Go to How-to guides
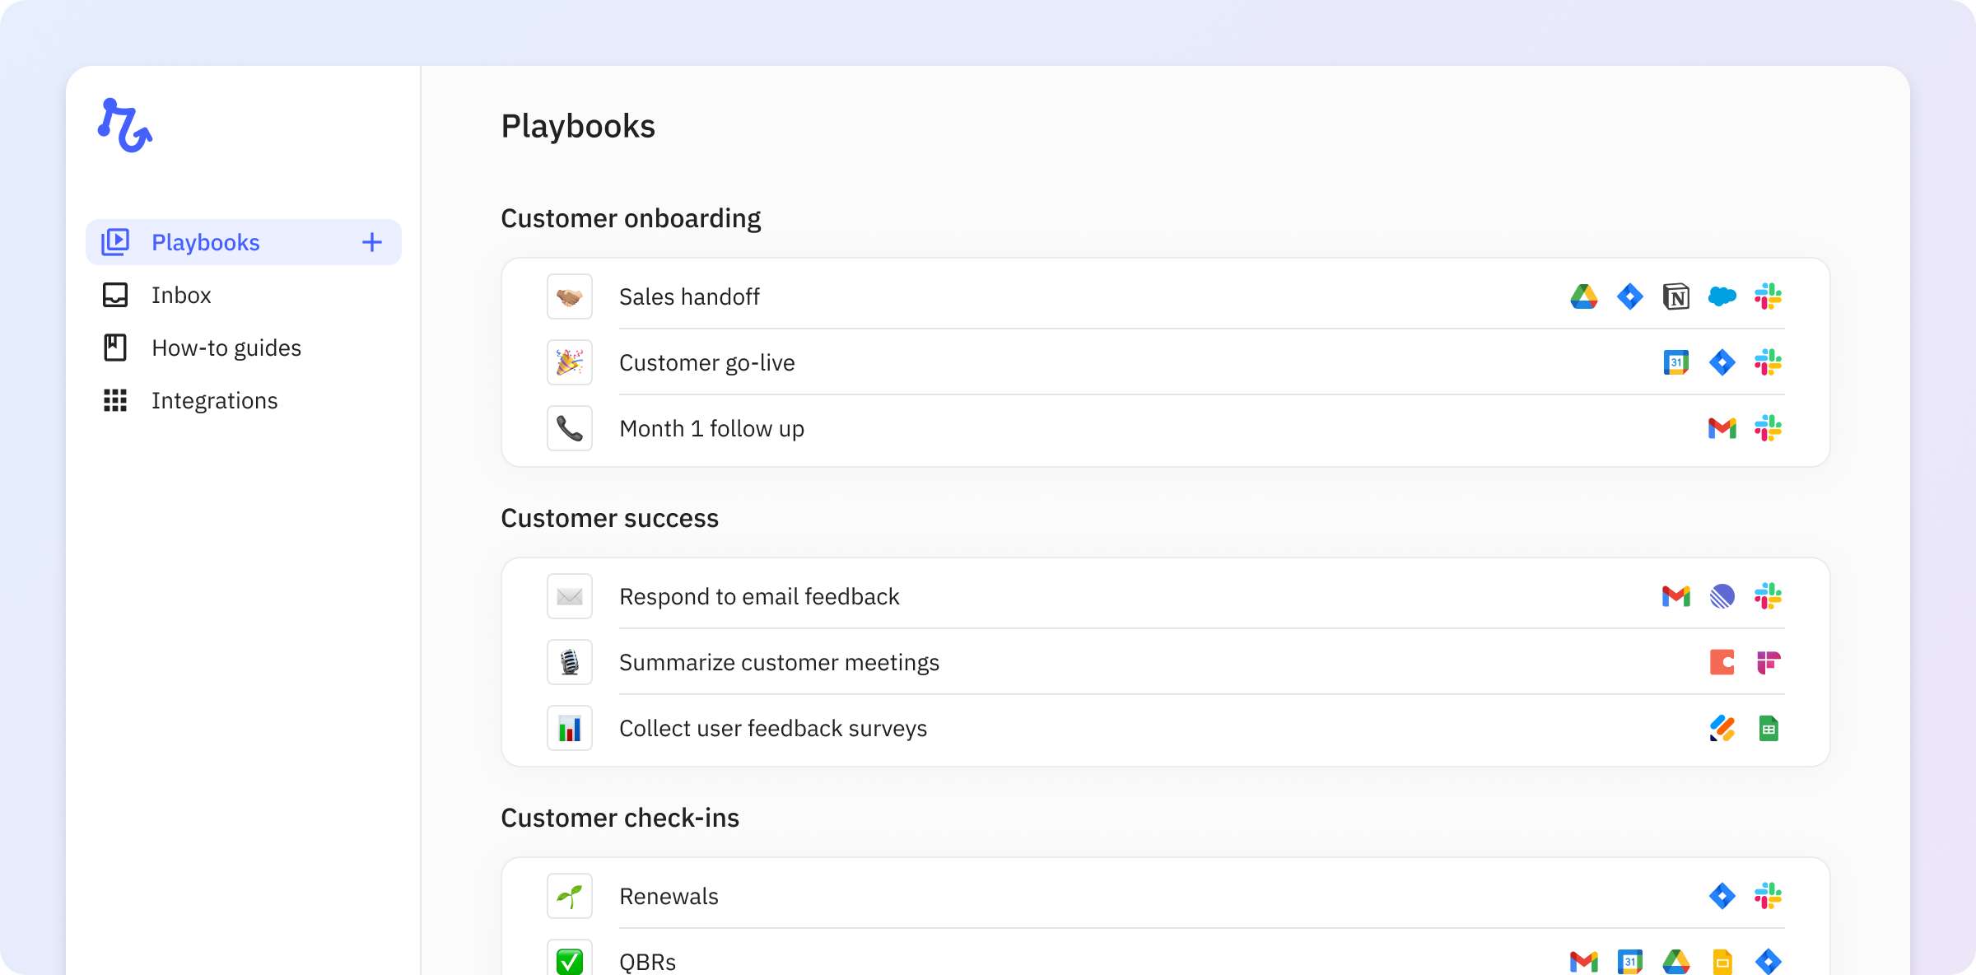Image resolution: width=1976 pixels, height=975 pixels. tap(226, 348)
